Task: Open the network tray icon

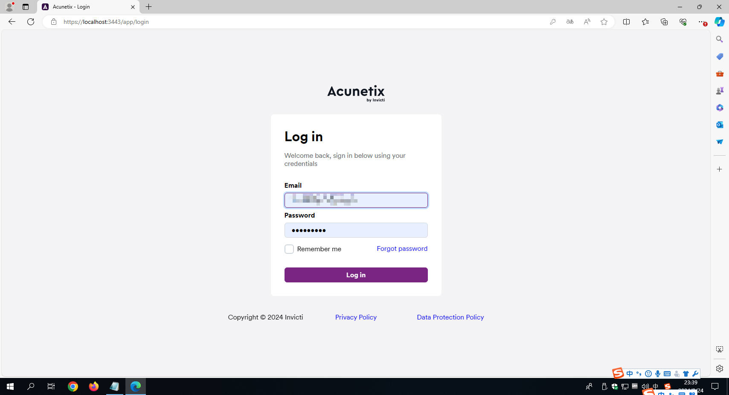Action: (x=625, y=386)
